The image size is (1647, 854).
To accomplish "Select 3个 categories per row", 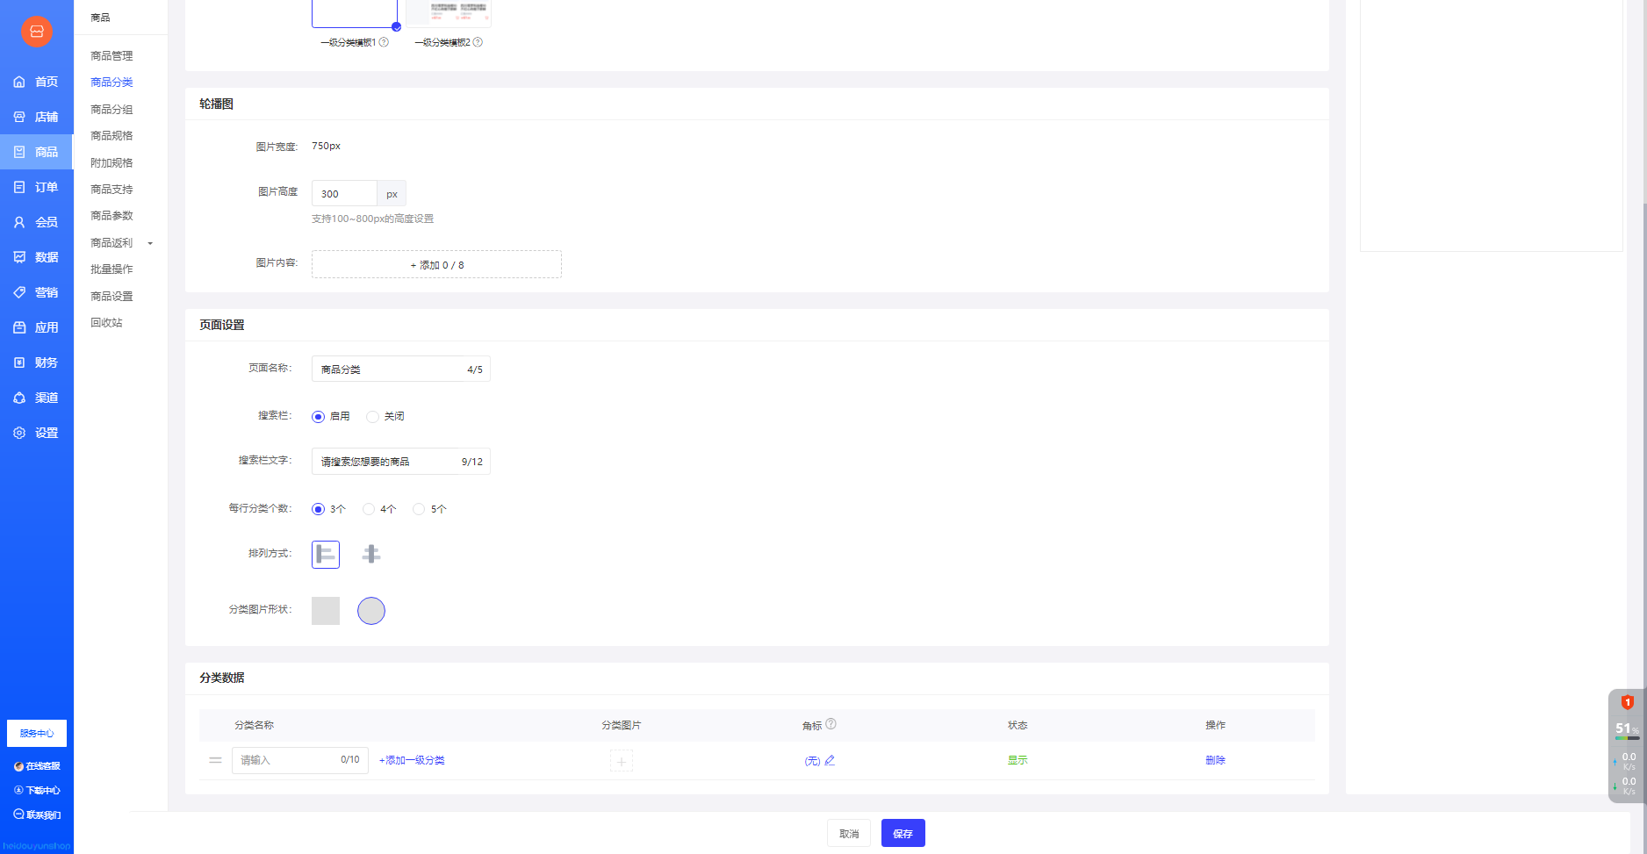I will [318, 509].
